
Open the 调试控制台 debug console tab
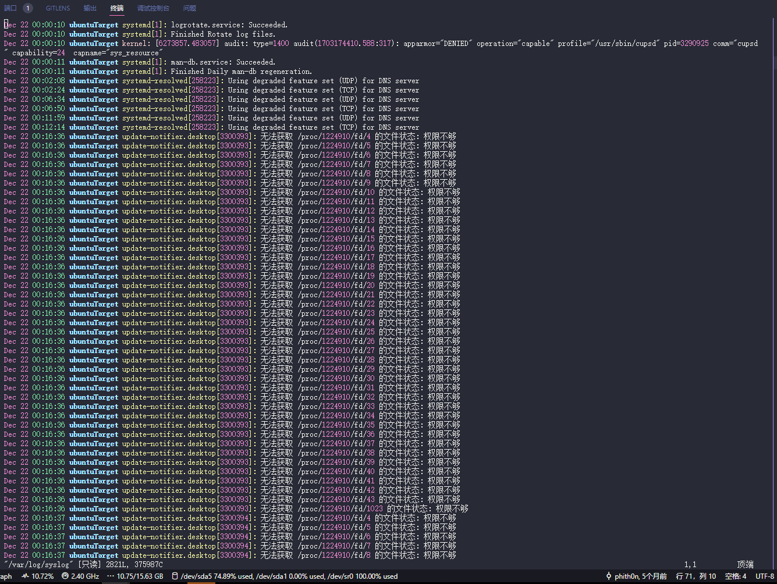pos(154,8)
